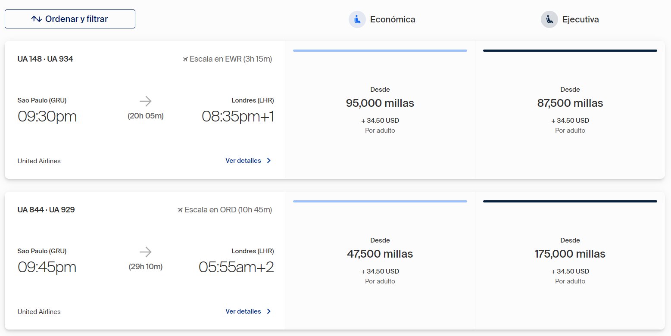
Task: Click the sort arrows icon in Ordenar y filtrar
Action: pos(37,19)
